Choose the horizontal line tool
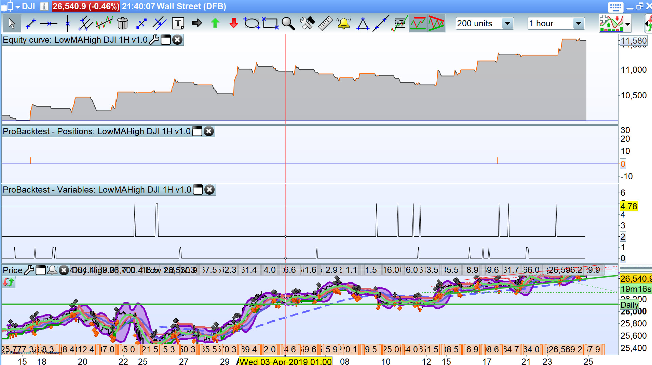The width and height of the screenshot is (652, 365). [x=49, y=24]
